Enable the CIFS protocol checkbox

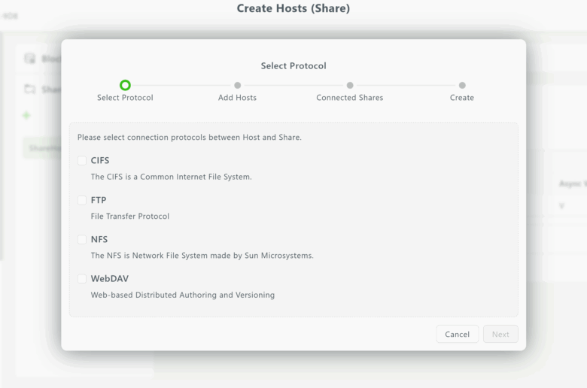(x=82, y=161)
